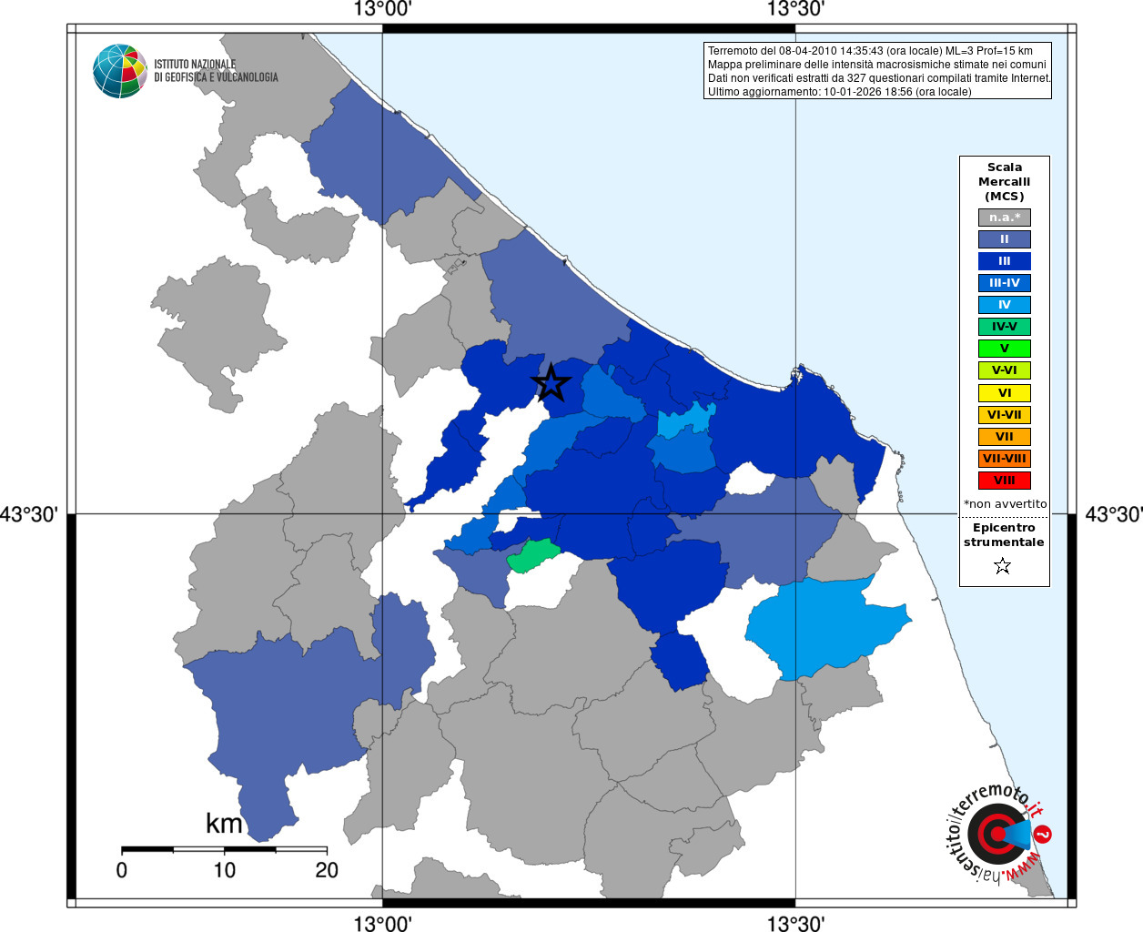Select the III-IV legend swatch
Image resolution: width=1143 pixels, height=932 pixels.
click(1005, 283)
